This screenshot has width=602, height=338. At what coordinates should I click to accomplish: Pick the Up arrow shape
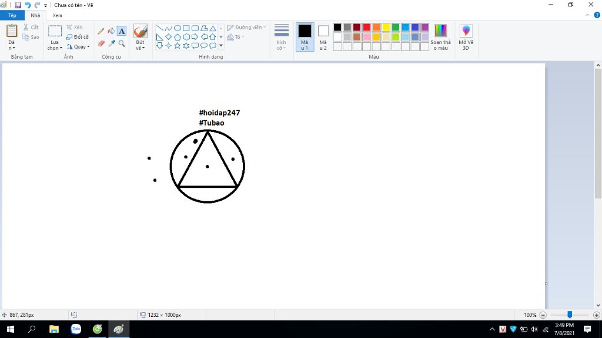coord(213,37)
